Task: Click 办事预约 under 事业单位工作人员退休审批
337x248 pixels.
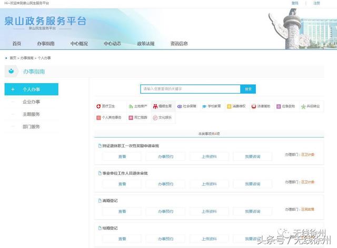Action: (165, 184)
